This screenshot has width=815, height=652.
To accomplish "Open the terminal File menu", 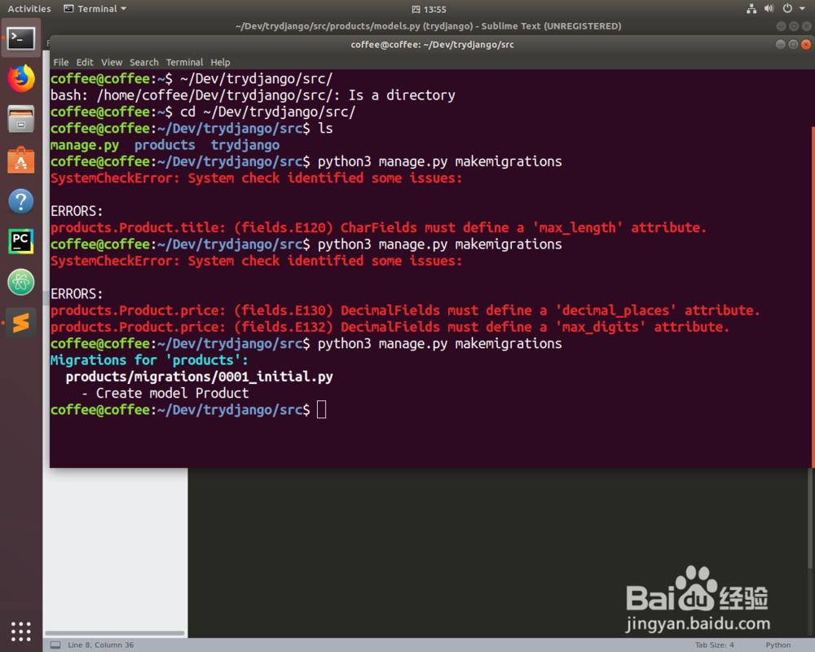I will pos(61,63).
